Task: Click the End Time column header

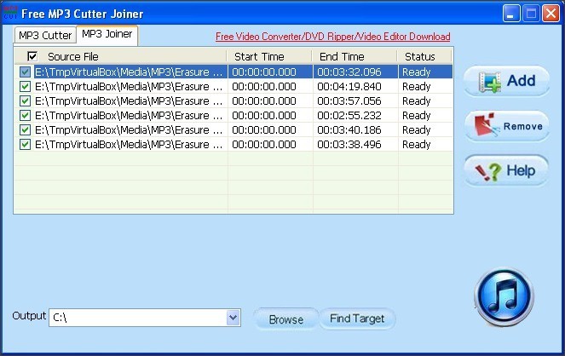Action: 355,56
